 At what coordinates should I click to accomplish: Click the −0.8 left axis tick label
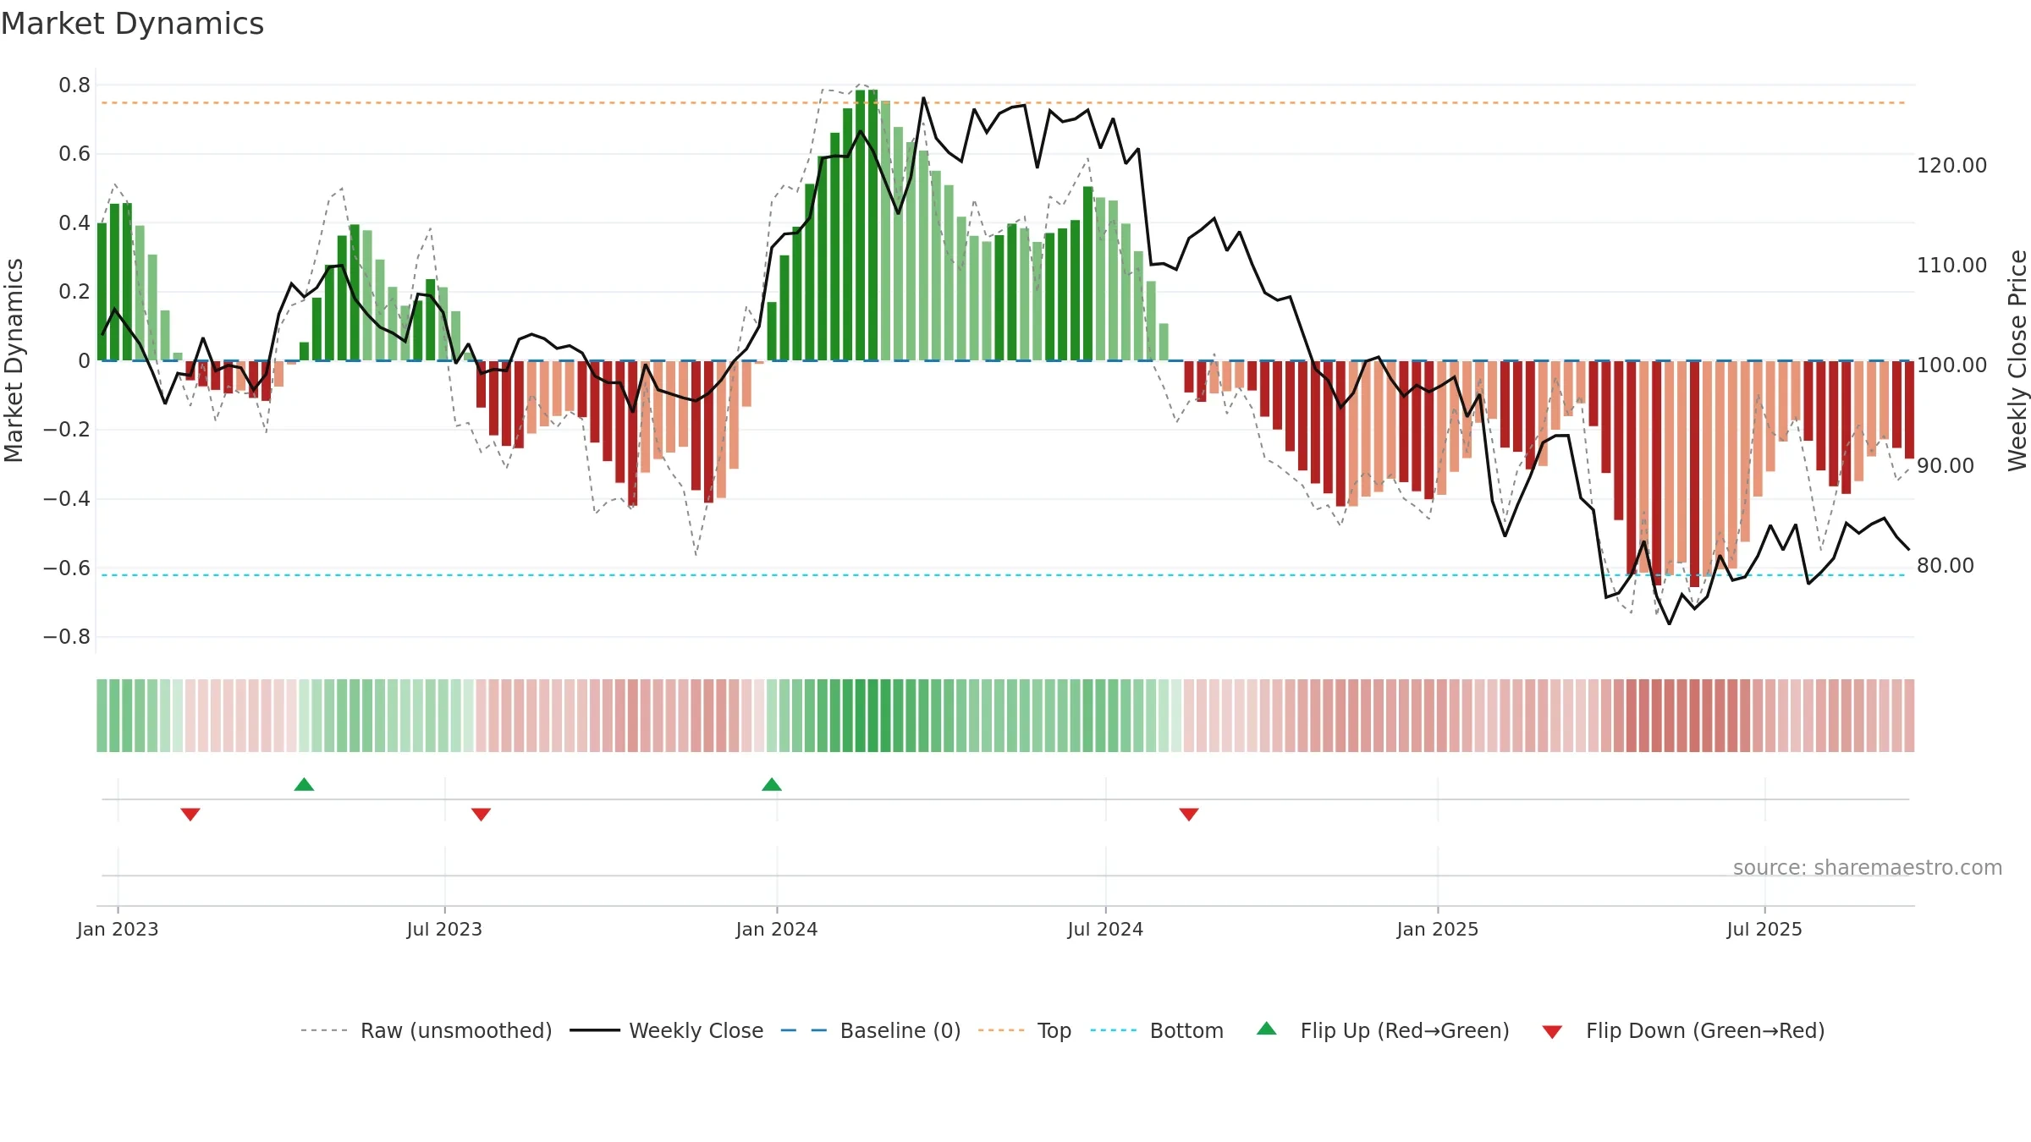(67, 636)
